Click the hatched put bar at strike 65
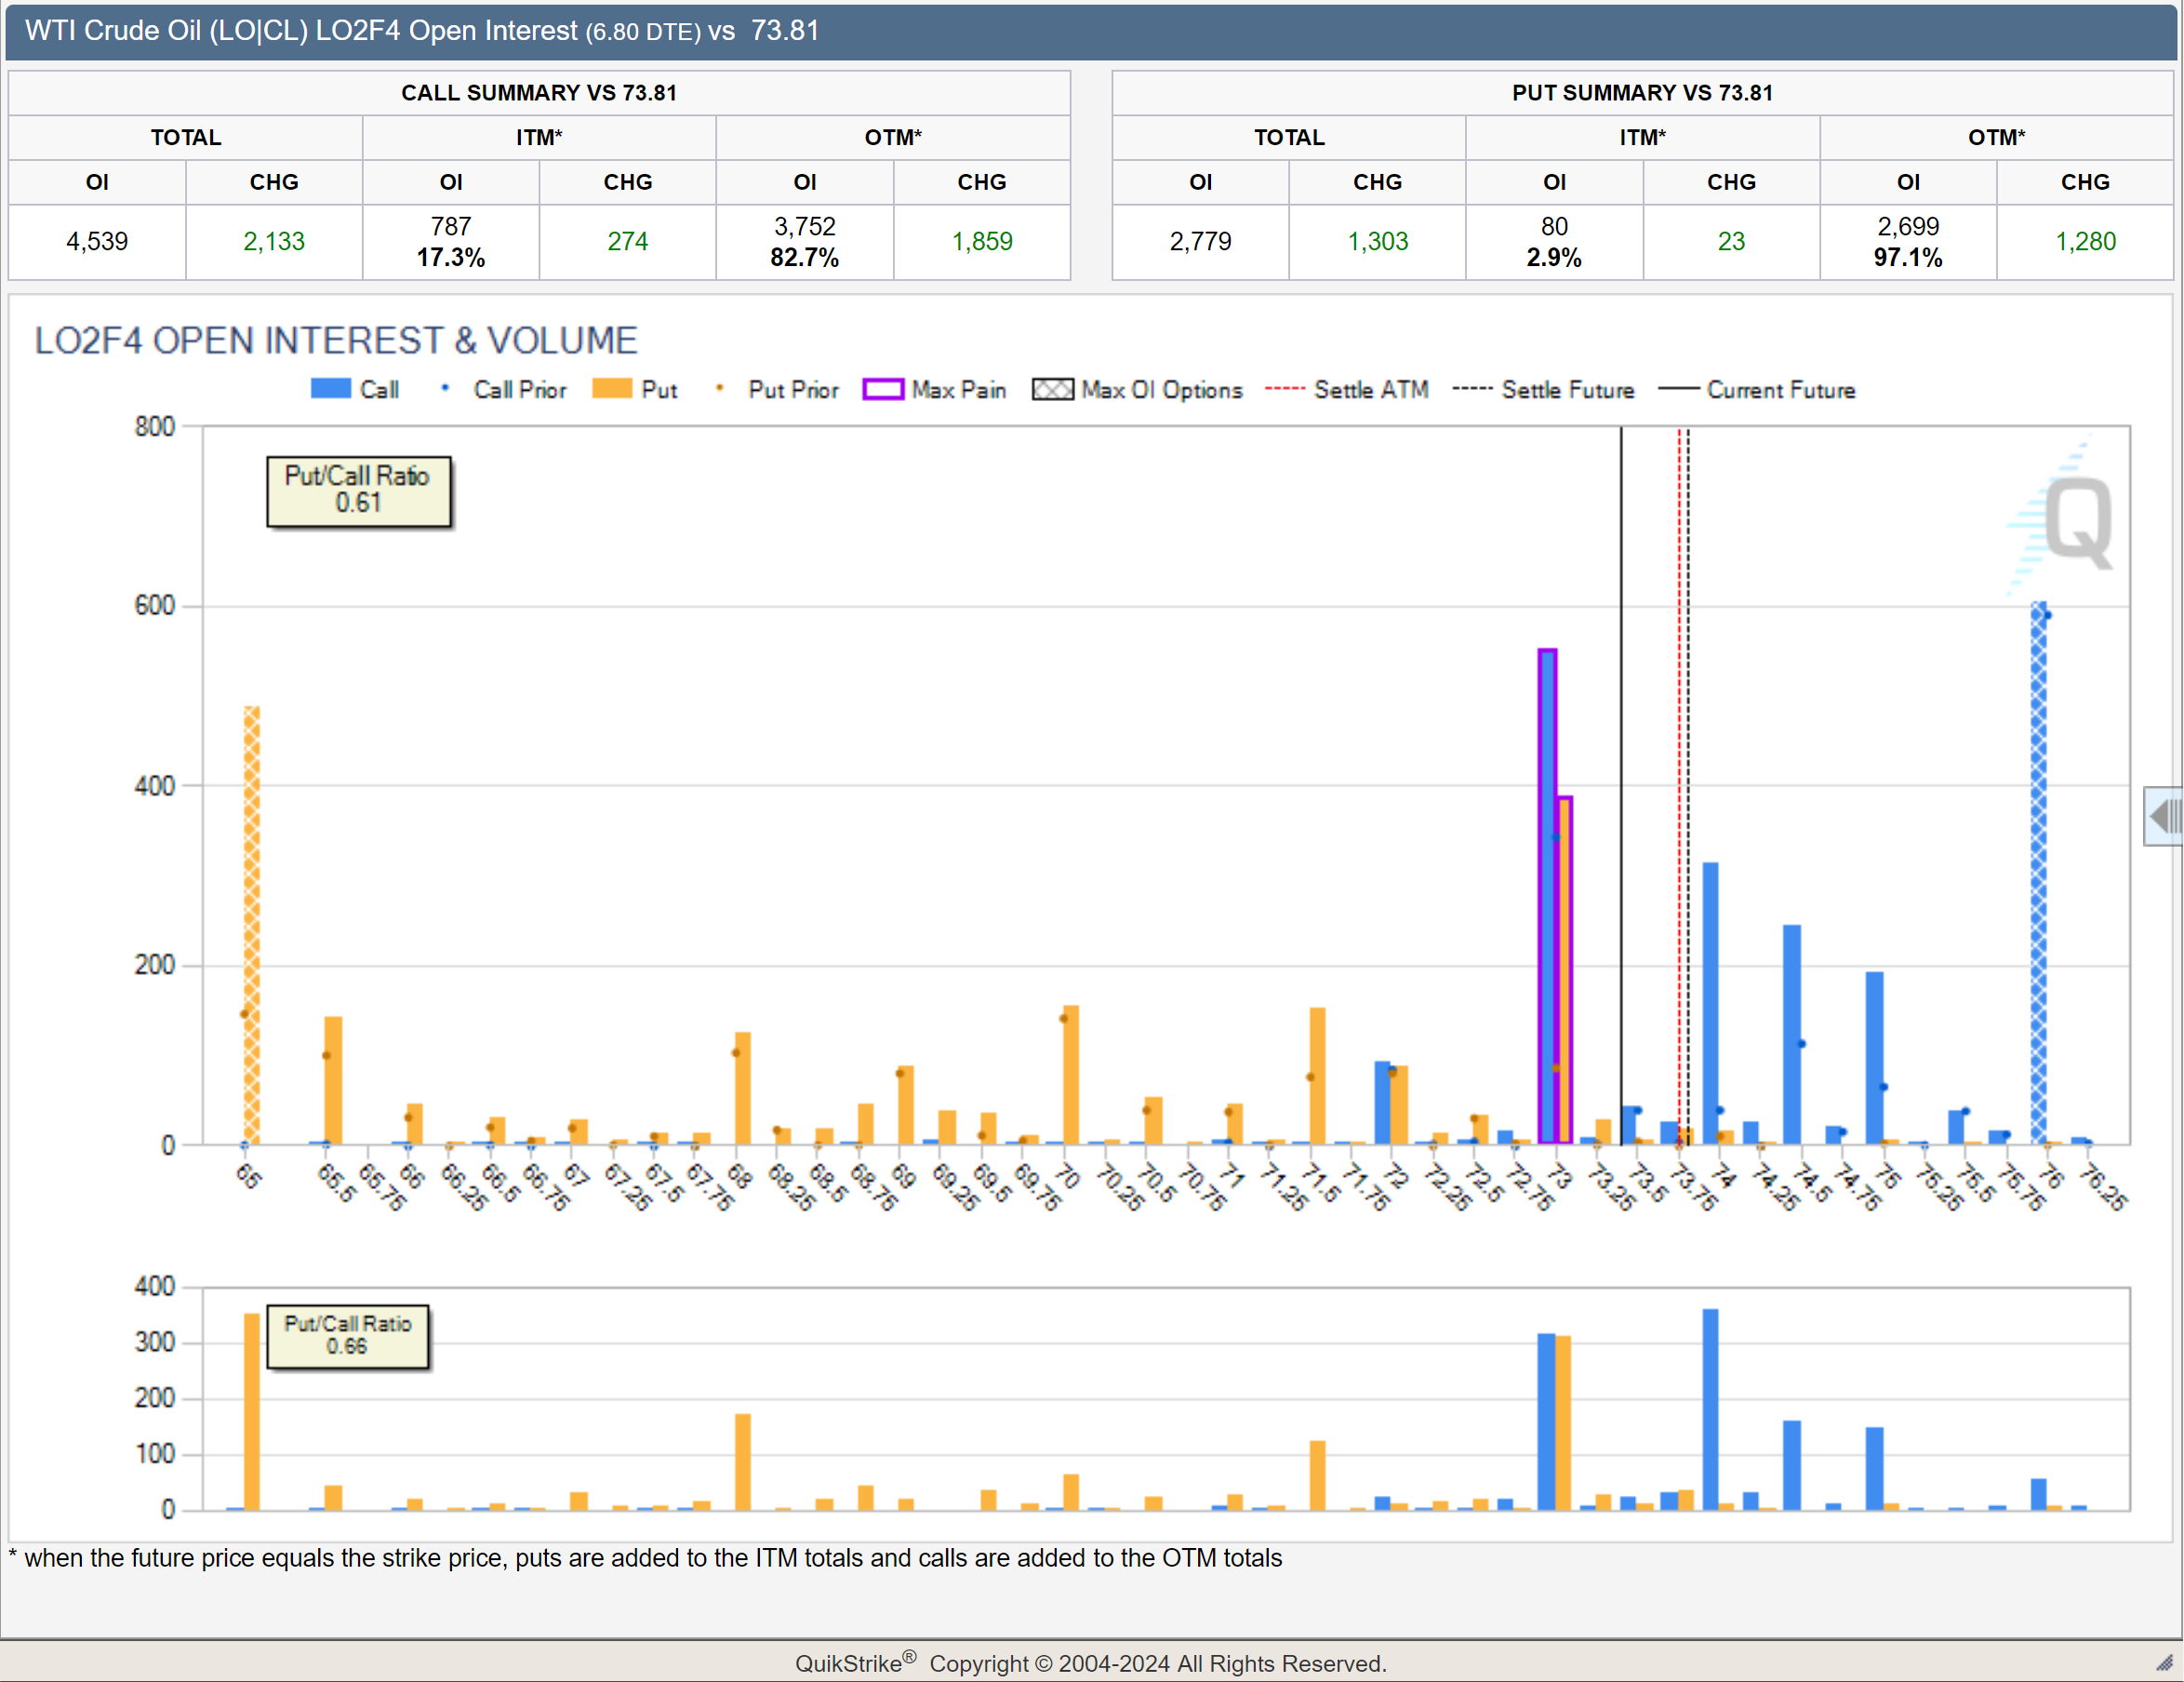 click(x=252, y=925)
